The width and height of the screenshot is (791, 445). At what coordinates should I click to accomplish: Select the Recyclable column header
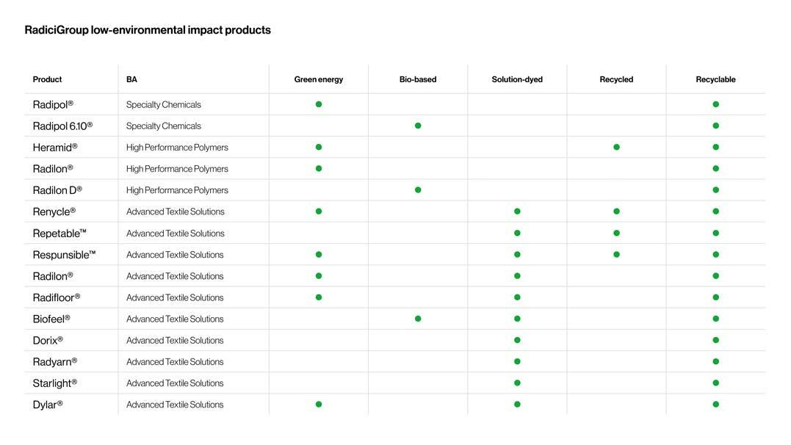[x=716, y=79]
